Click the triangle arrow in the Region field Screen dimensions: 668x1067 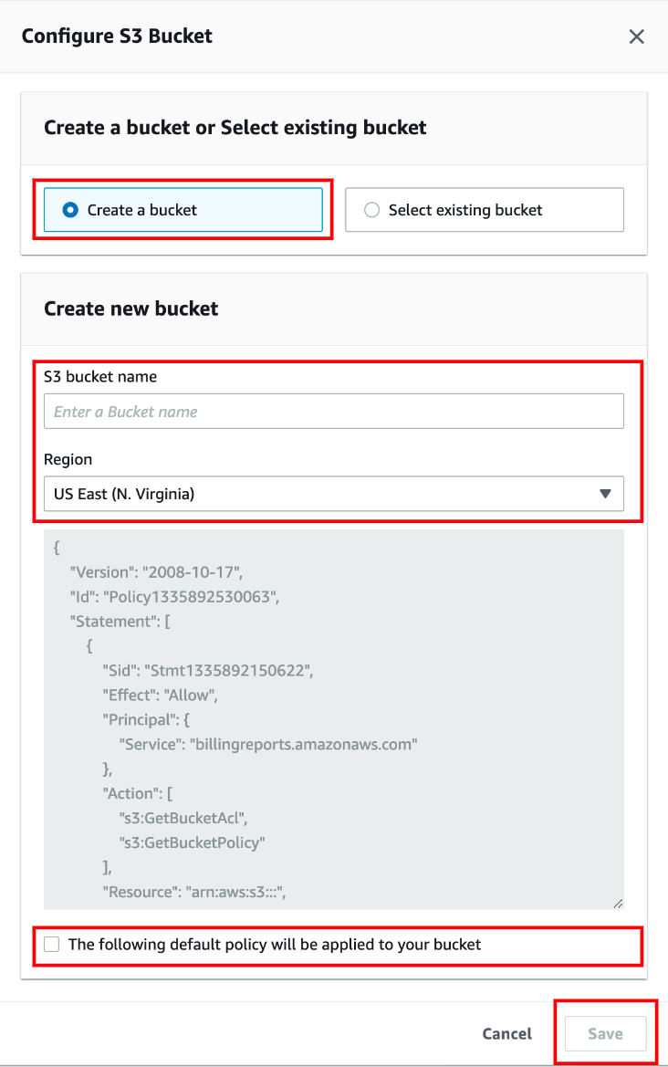(x=604, y=494)
